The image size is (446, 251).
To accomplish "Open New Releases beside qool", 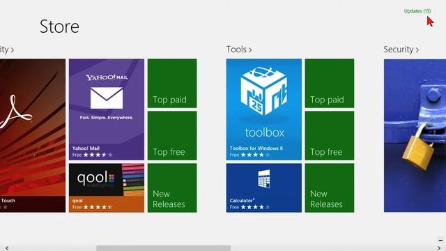I will (x=172, y=188).
